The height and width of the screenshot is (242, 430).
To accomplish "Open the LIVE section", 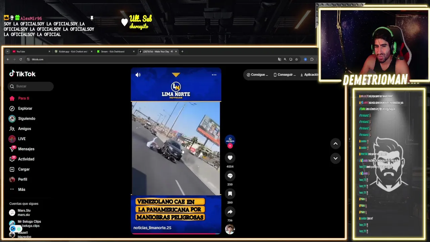I will [17, 138].
